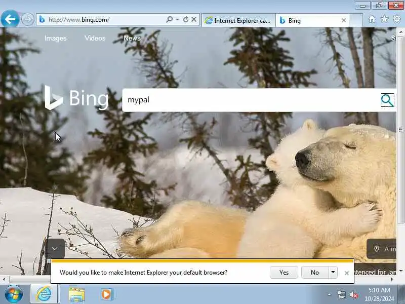Click the address bar search magnifier icon
The image size is (405, 304).
coord(170,19)
